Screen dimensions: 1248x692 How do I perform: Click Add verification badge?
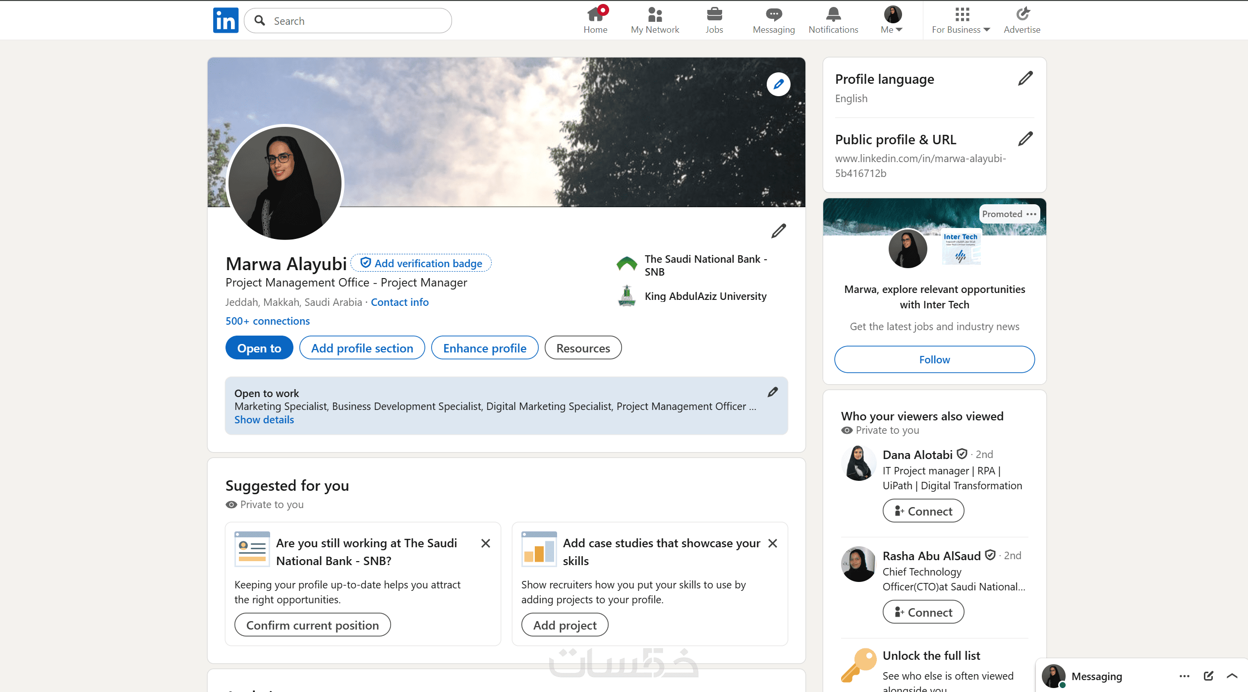click(421, 263)
